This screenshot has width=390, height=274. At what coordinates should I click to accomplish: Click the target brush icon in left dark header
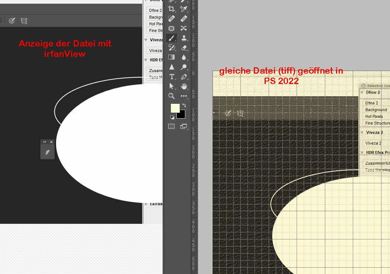[x=12, y=20]
